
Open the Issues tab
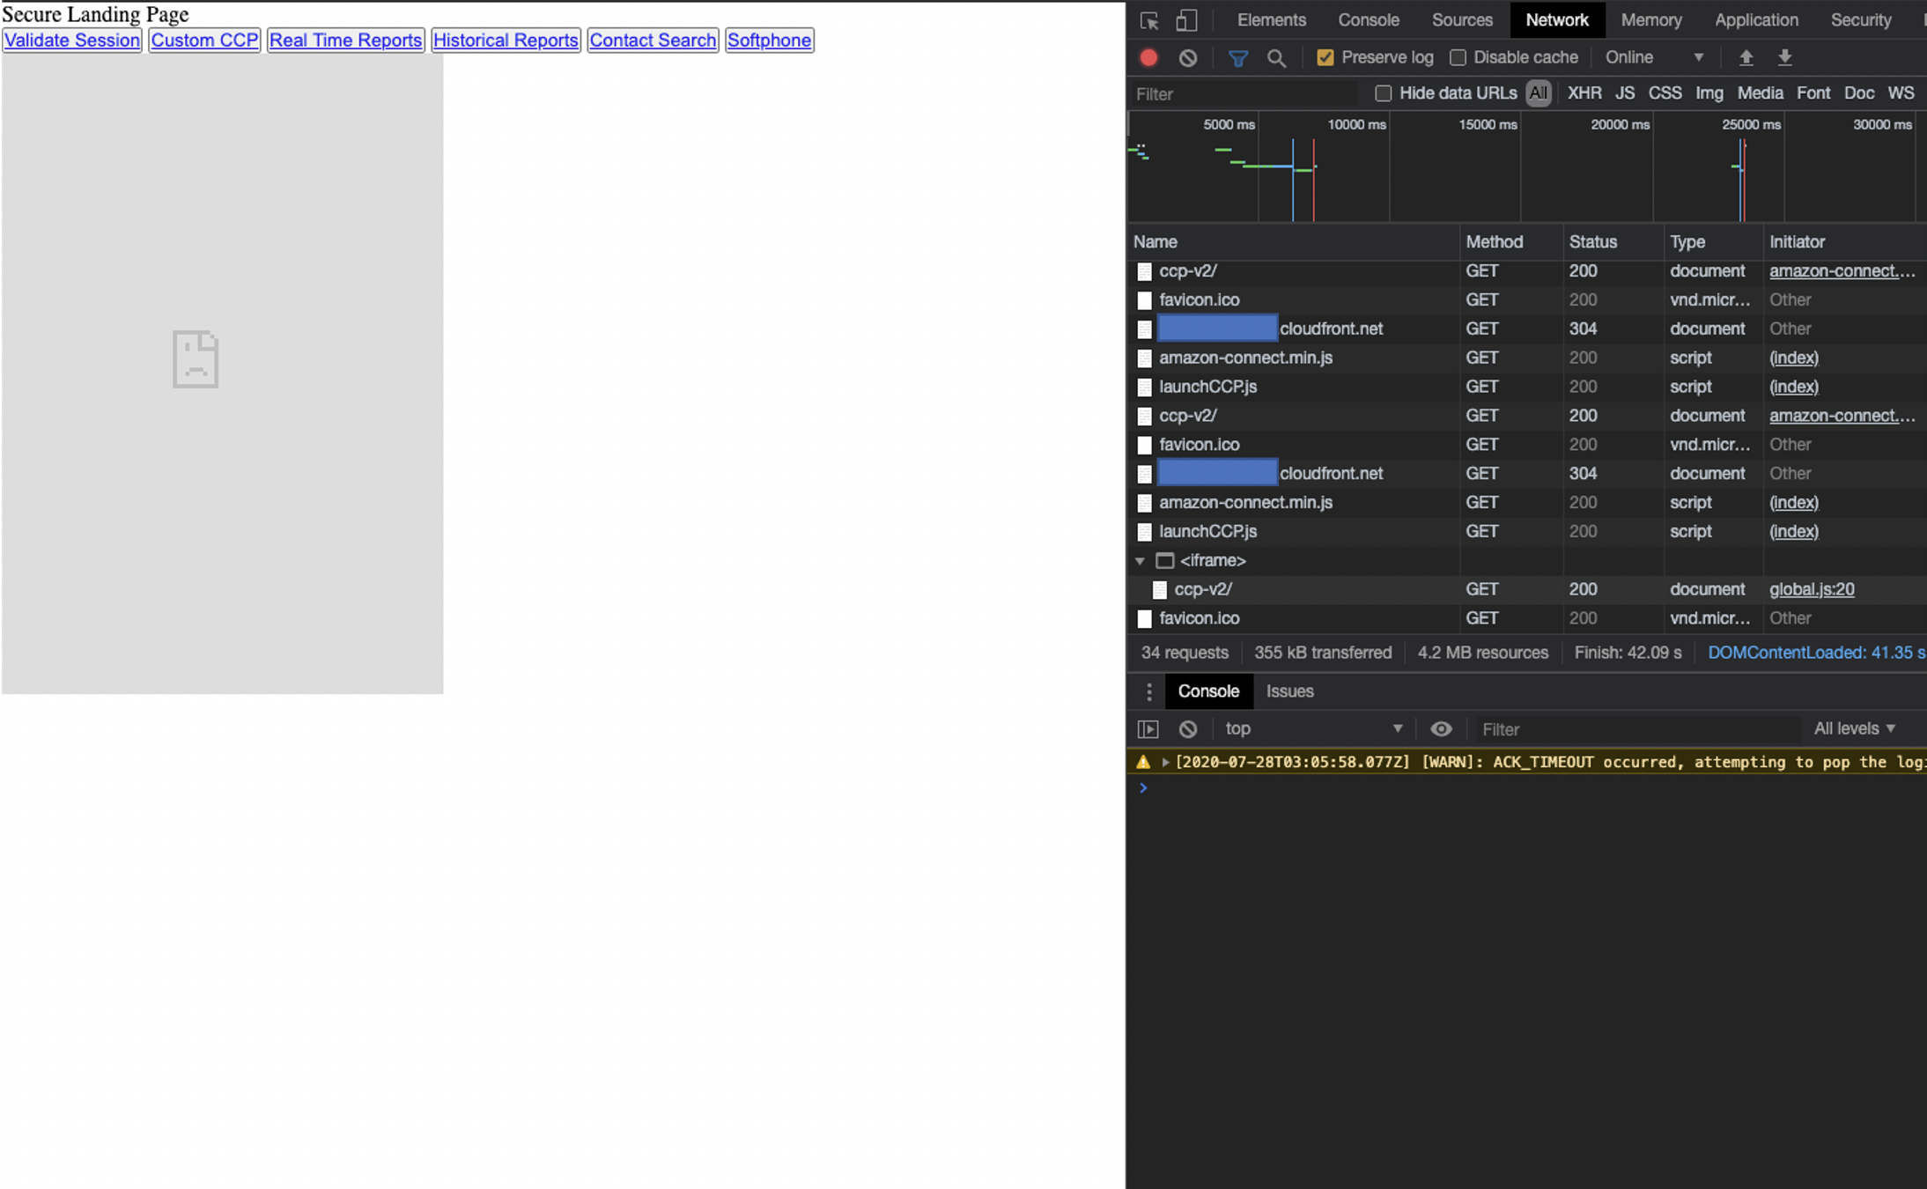click(1288, 691)
